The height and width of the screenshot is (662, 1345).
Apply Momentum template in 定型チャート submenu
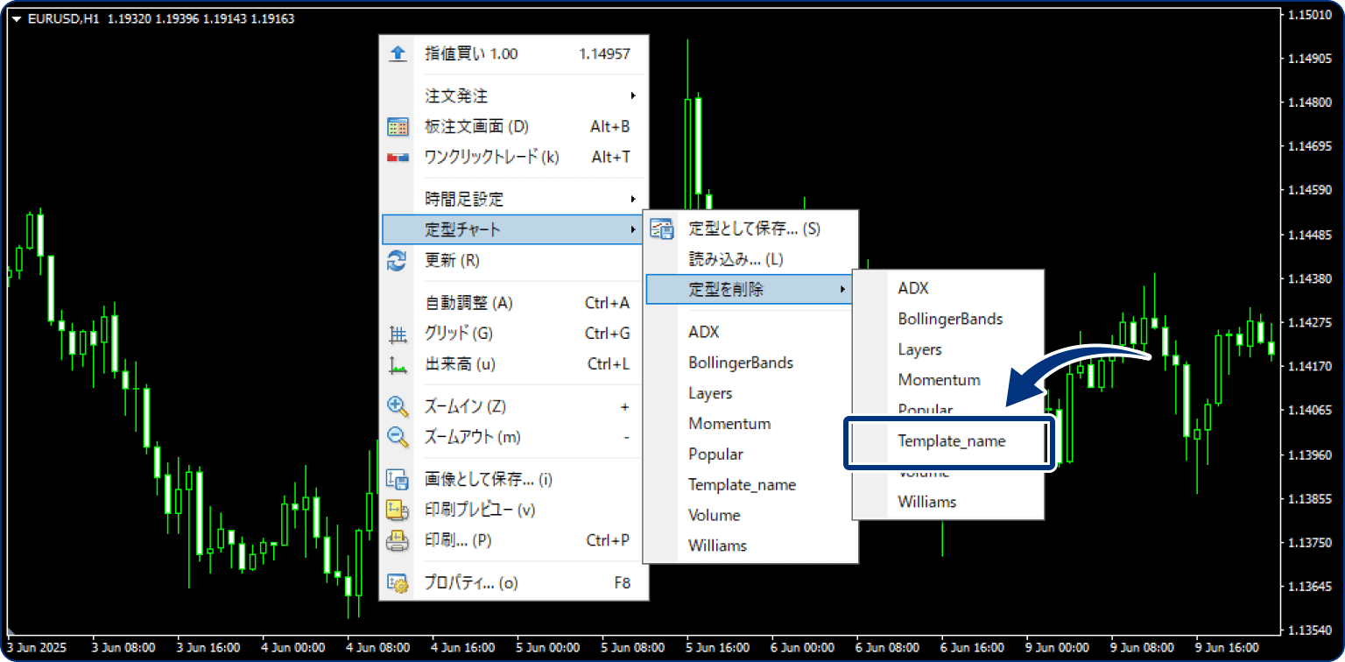(x=750, y=424)
